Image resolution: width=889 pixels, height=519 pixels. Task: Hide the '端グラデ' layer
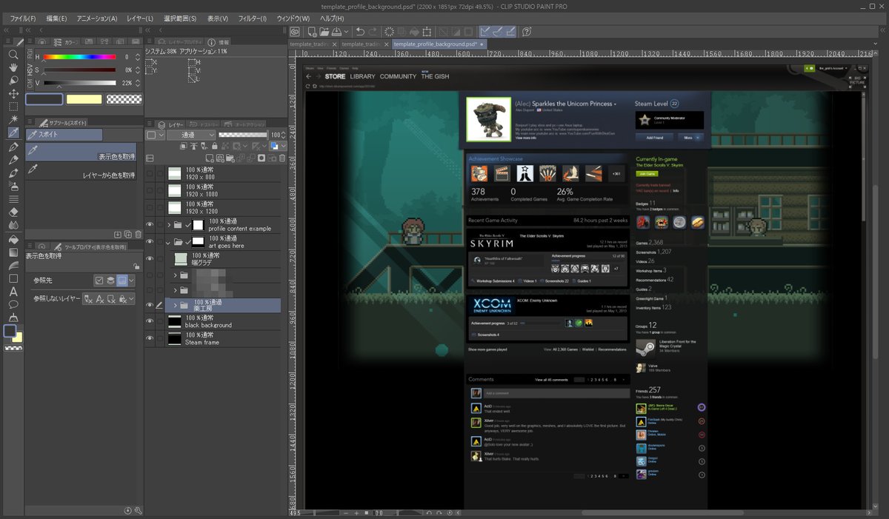click(150, 259)
